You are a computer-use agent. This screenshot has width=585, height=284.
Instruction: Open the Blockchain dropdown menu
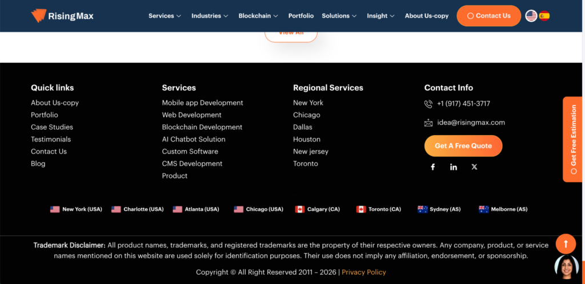[258, 16]
